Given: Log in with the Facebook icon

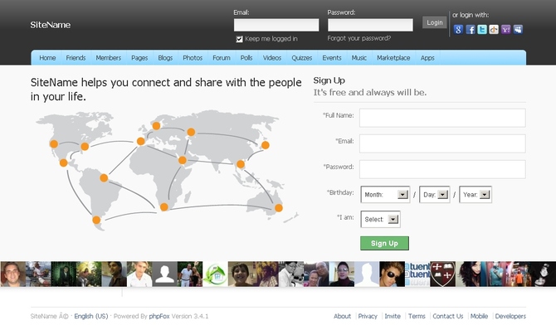Looking at the screenshot, I should pos(471,29).
